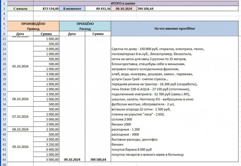This screenshot has height=166, width=241.
Task: Select row header 21
Action: [4, 39]
